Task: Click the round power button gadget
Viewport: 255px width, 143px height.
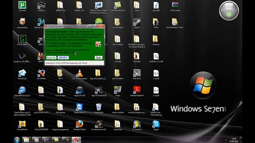Action: coord(229,11)
